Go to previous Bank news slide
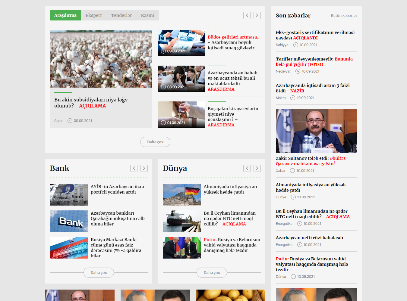 134,168
